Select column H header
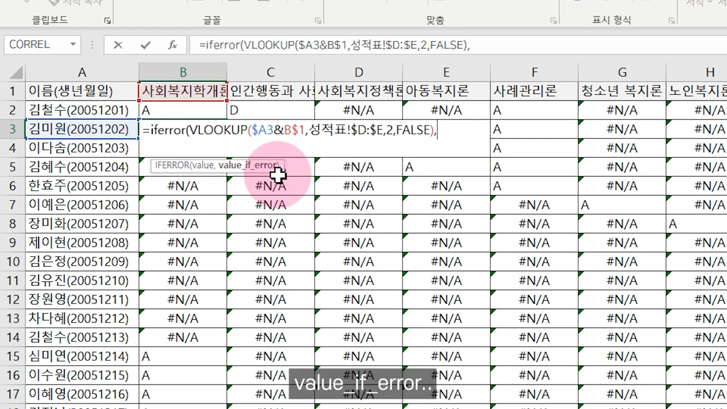Viewport: 727px width, 409px height. tap(697, 72)
